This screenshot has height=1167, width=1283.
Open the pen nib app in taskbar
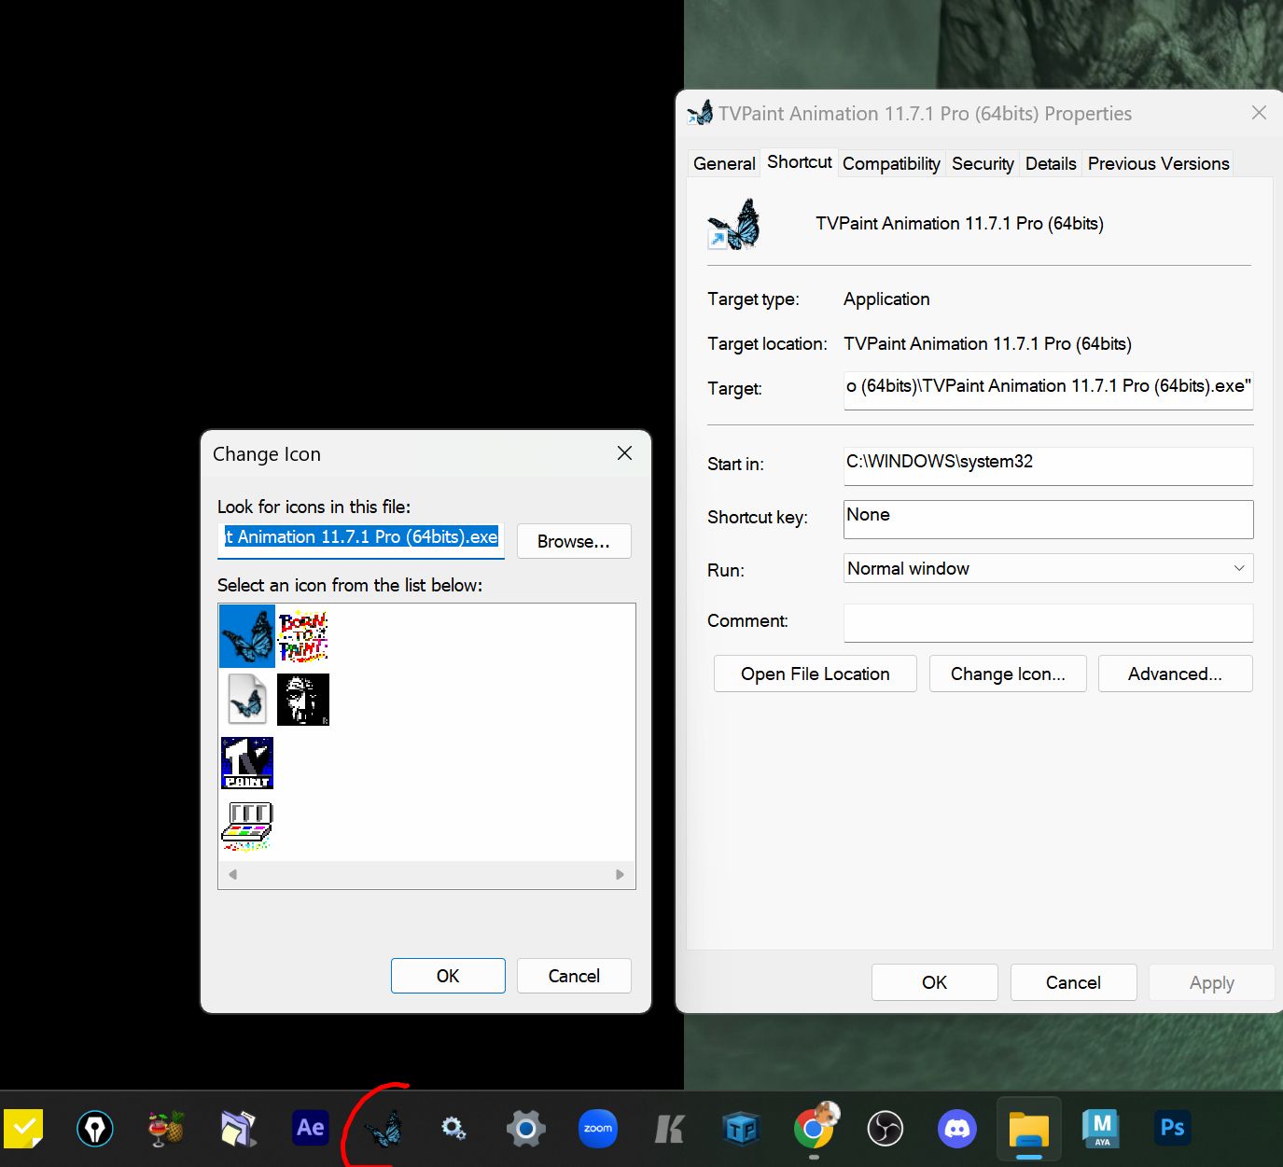coord(95,1129)
